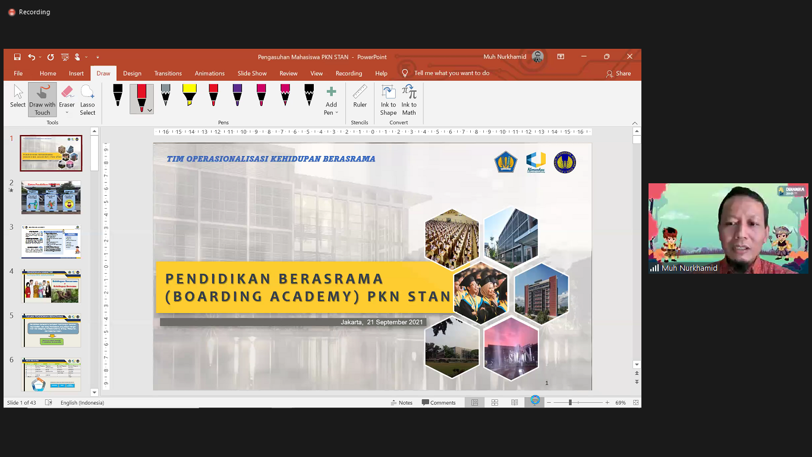Screen dimensions: 812x457
Task: Switch to Slide Sorter view
Action: pyautogui.click(x=495, y=402)
